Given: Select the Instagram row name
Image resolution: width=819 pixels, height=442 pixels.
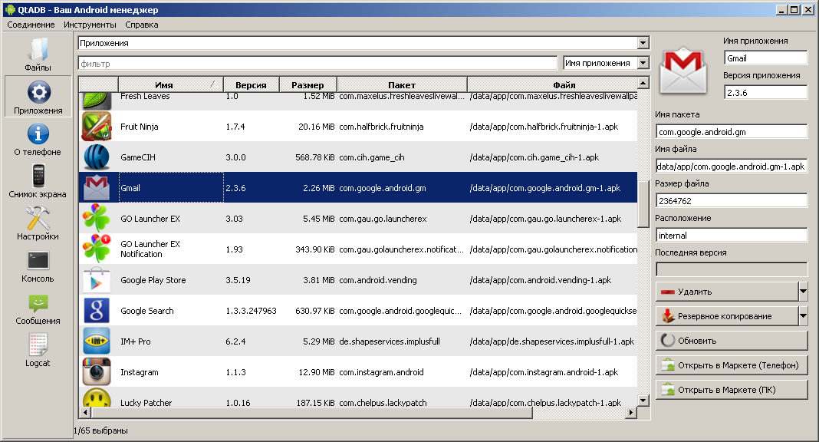Looking at the screenshot, I should (140, 372).
